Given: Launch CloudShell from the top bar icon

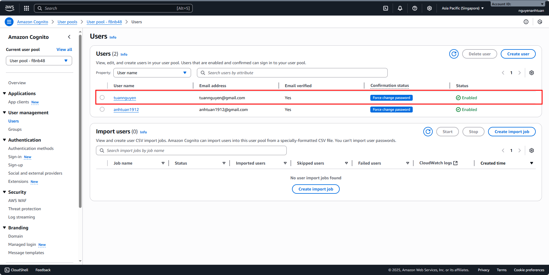Looking at the screenshot, I should click(x=385, y=8).
